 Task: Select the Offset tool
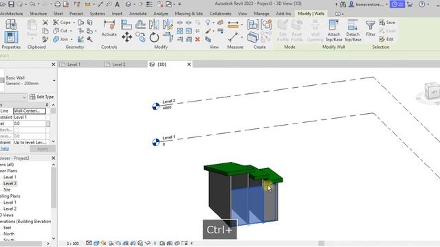[140, 25]
